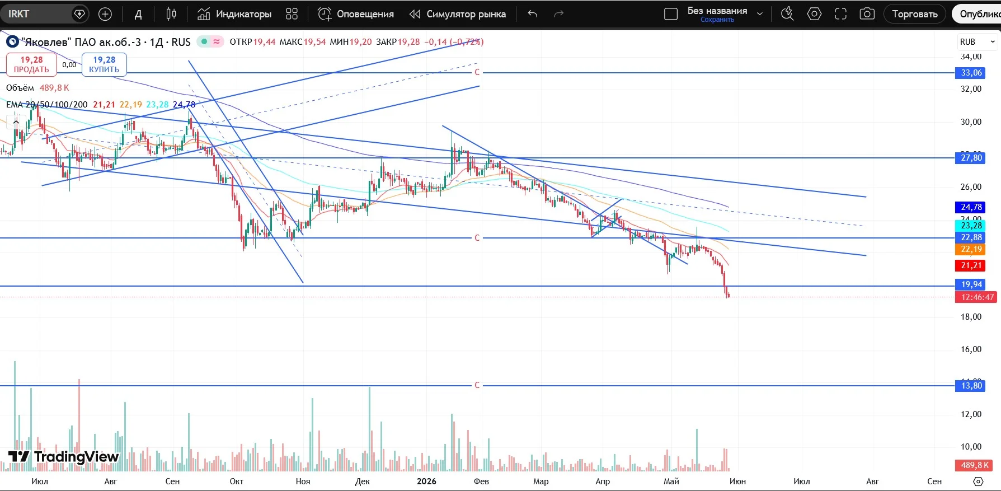Click the C marker on 22,88 line
The height and width of the screenshot is (491, 1001).
(x=477, y=238)
